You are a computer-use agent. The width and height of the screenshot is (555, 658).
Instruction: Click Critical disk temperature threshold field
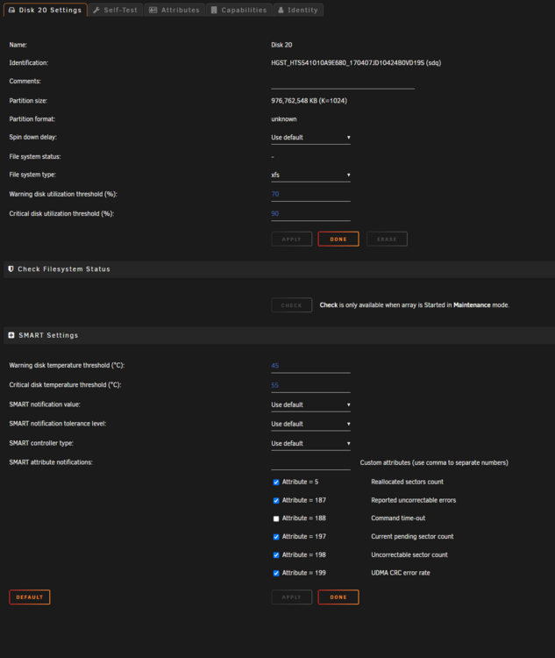311,385
